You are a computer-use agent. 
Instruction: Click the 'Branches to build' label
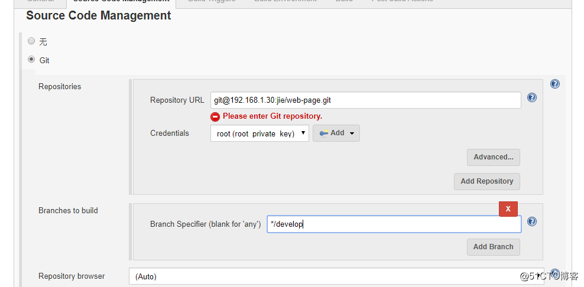pos(68,210)
